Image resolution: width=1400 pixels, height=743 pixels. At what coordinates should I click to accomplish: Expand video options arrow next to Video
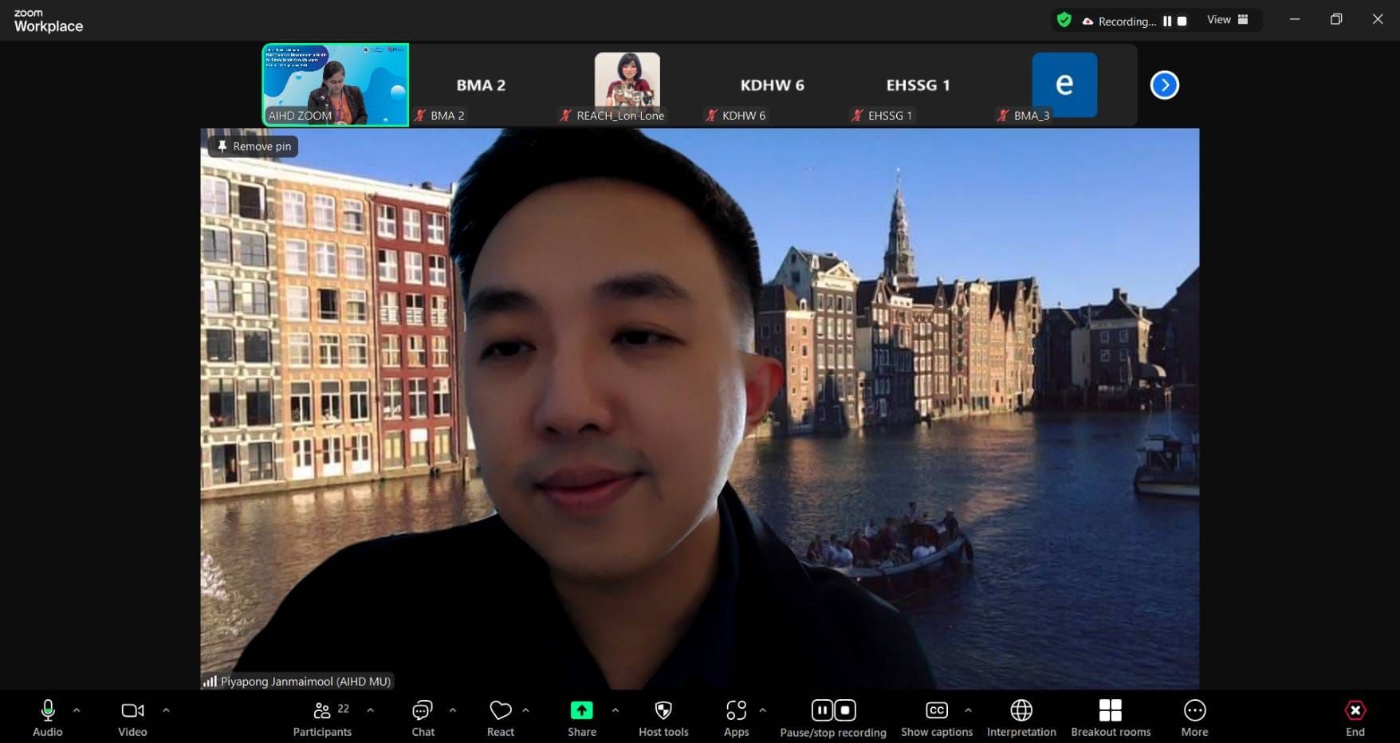[x=166, y=710]
